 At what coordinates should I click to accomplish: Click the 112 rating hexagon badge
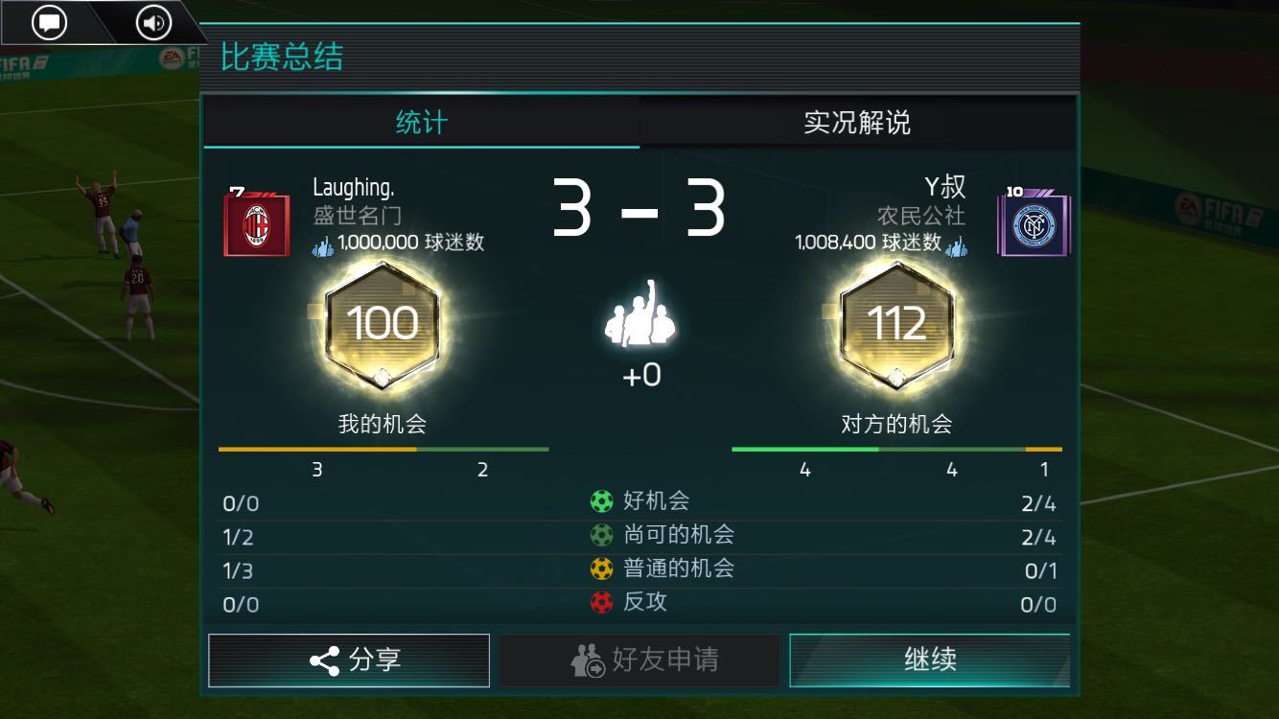point(896,324)
